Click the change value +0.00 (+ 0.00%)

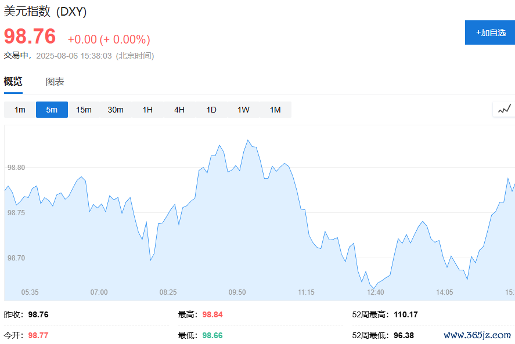coord(109,39)
